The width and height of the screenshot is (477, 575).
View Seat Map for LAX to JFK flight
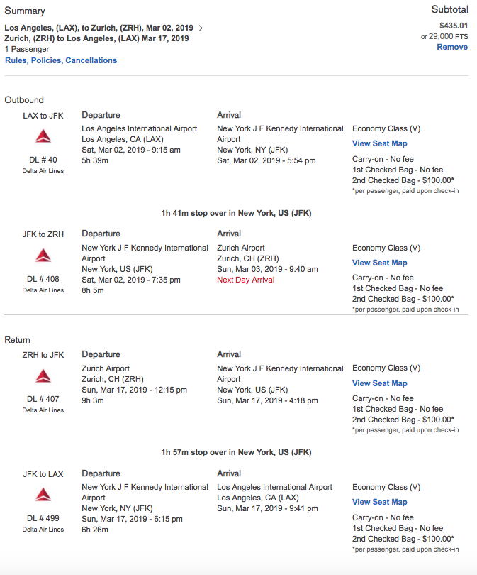(379, 143)
